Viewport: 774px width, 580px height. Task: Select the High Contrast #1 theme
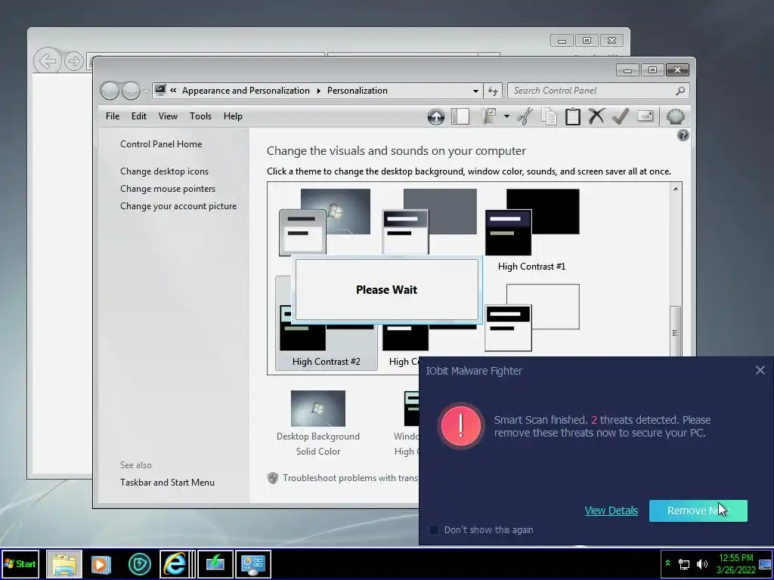pos(532,230)
